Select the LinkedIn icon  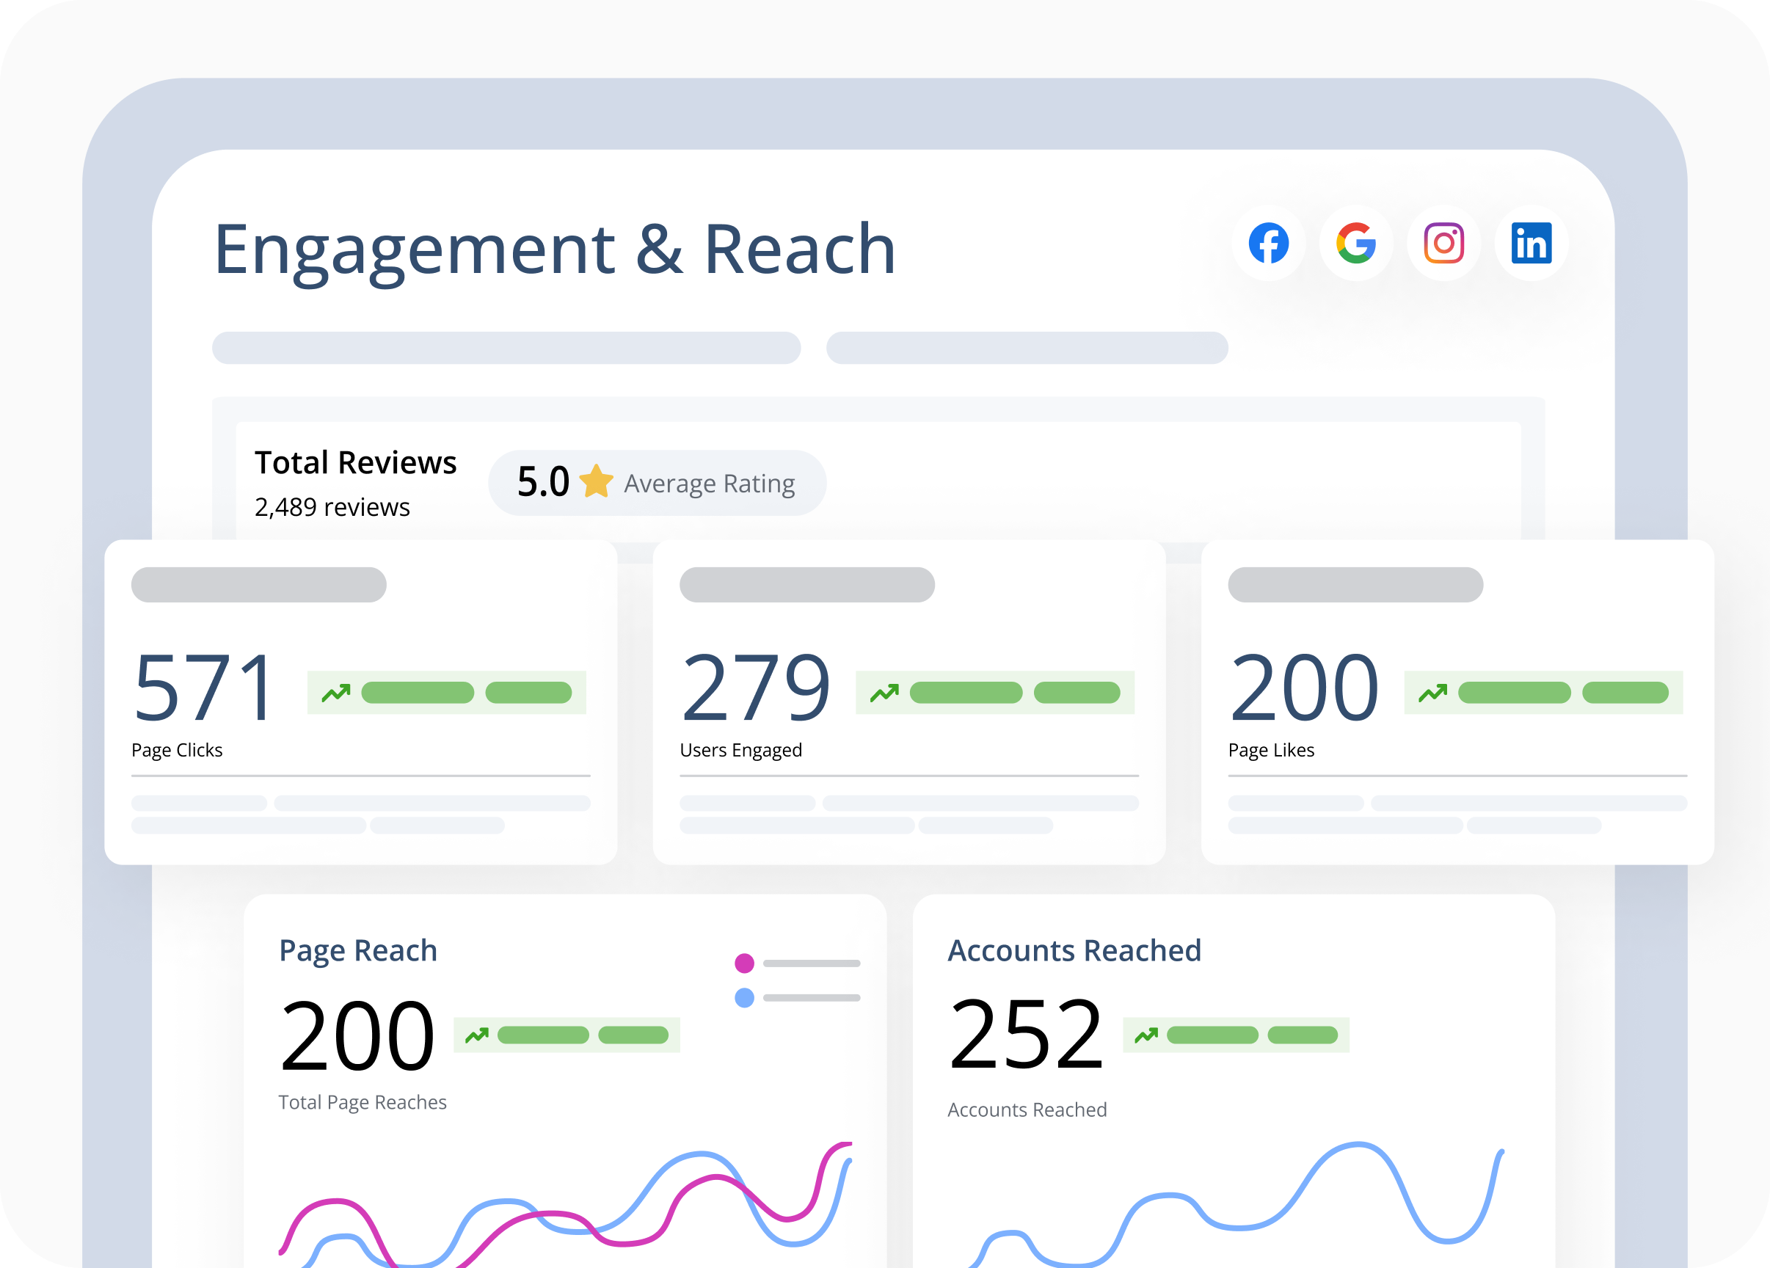coord(1532,244)
